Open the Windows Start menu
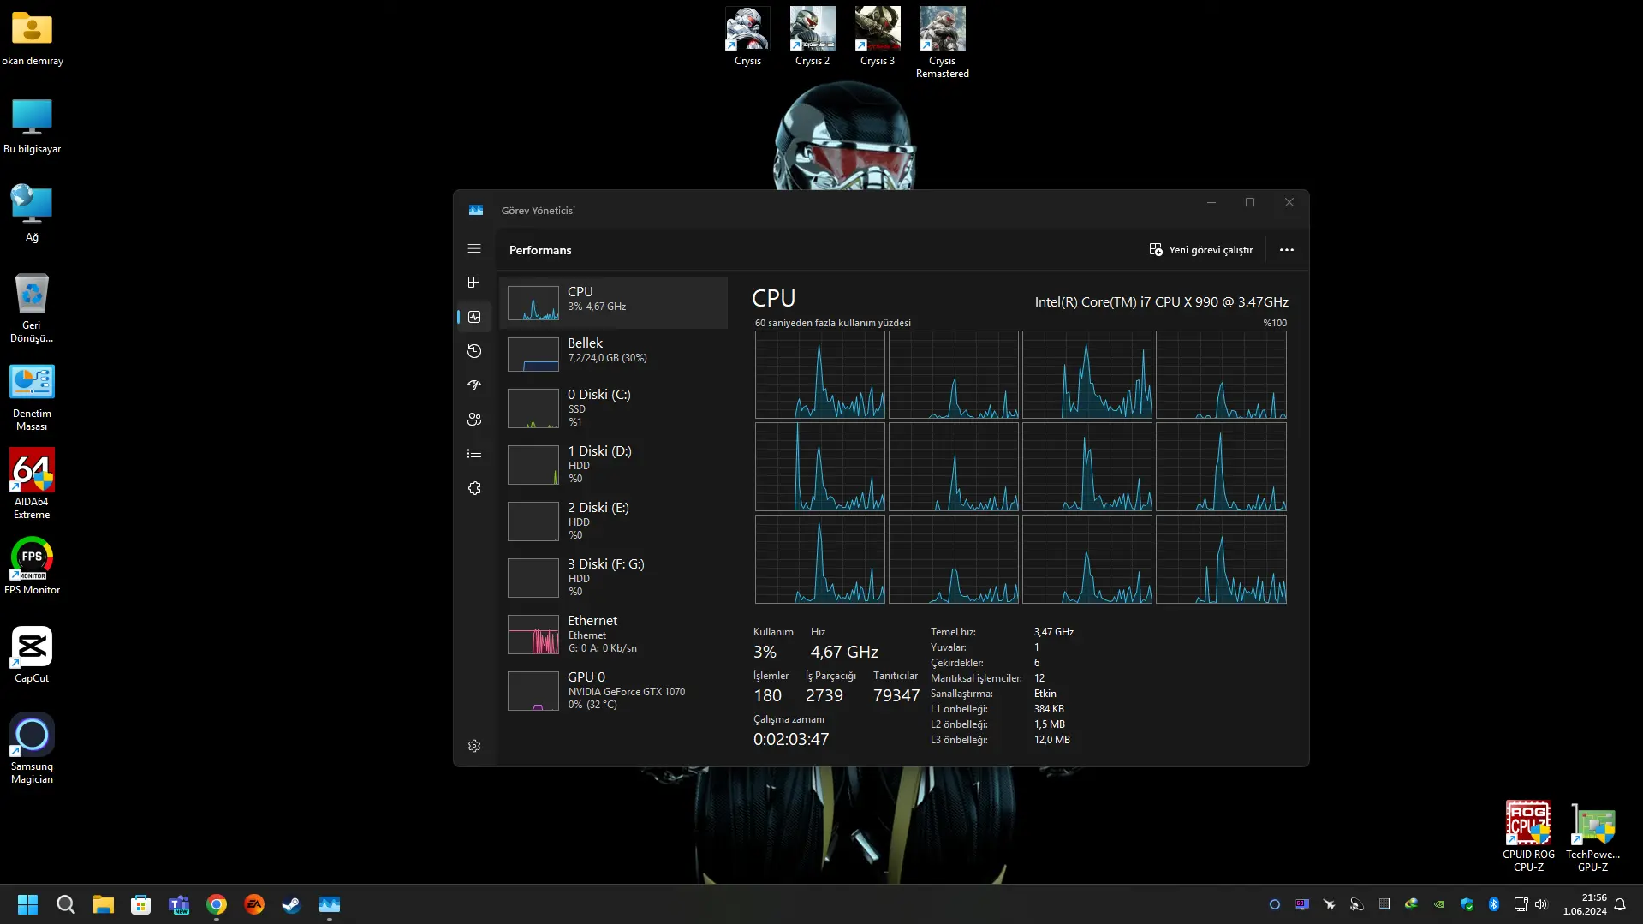The width and height of the screenshot is (1643, 924). [x=27, y=904]
